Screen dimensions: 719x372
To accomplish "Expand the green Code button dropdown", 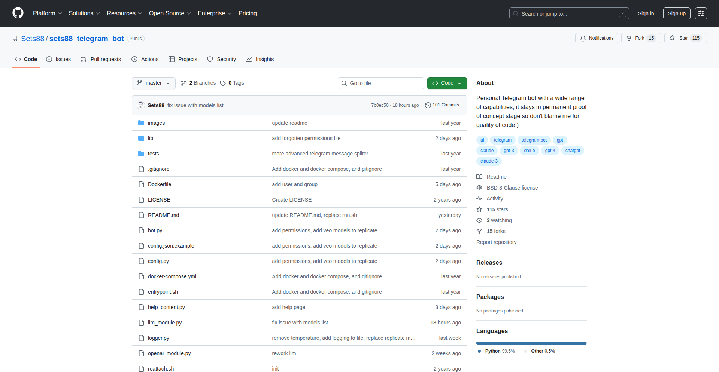I will pyautogui.click(x=459, y=83).
